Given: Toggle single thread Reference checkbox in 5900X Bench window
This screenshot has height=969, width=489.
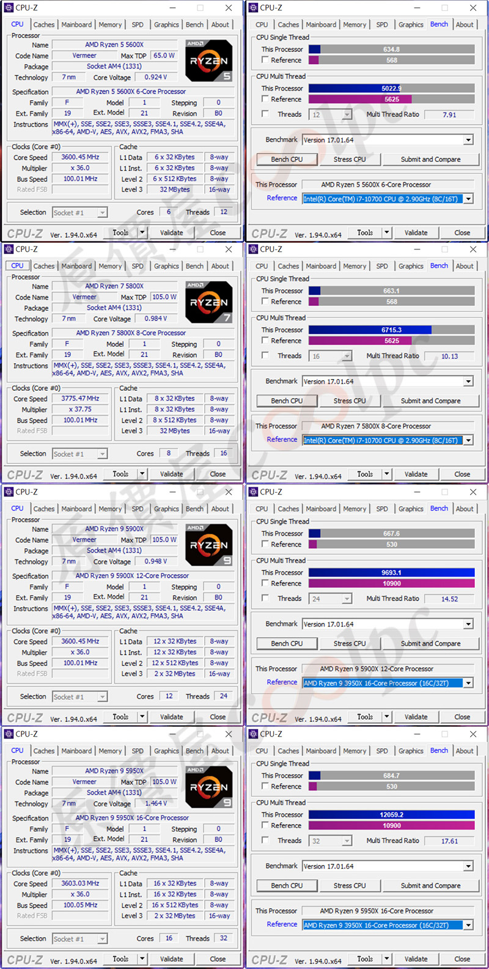Looking at the screenshot, I should point(265,544).
